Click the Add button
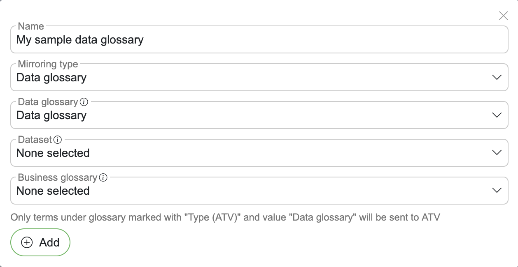The image size is (518, 267). [x=40, y=242]
